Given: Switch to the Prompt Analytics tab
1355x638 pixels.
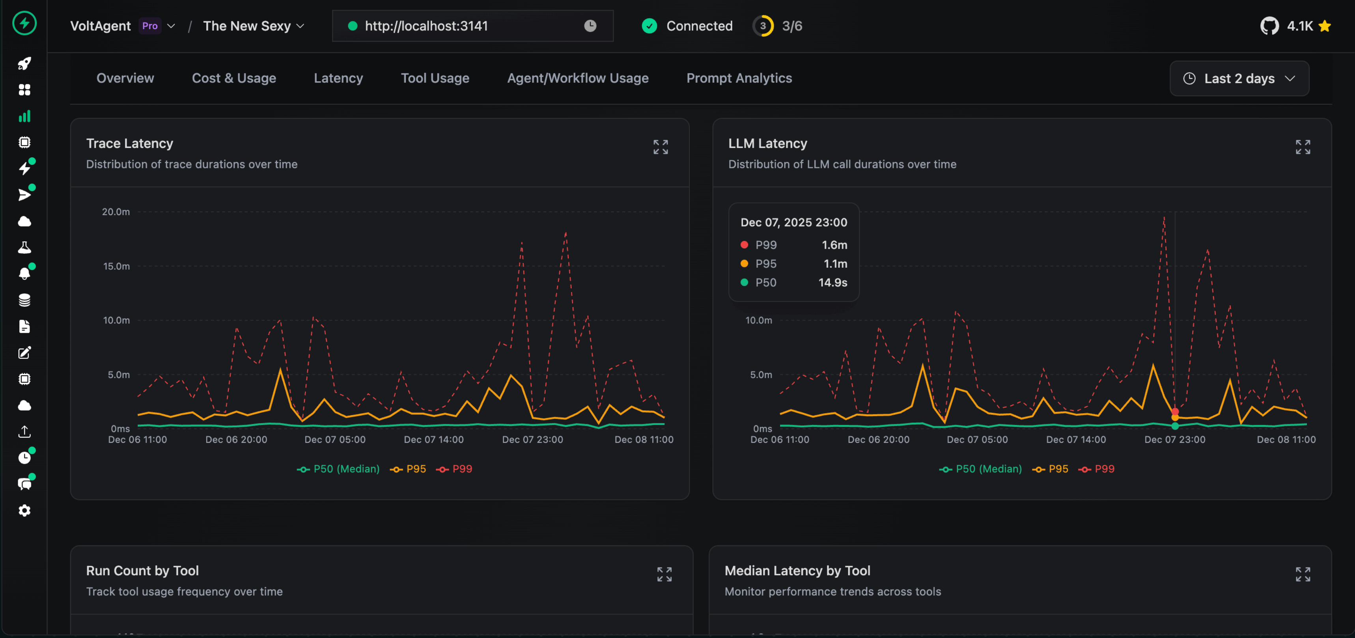Looking at the screenshot, I should coord(739,78).
